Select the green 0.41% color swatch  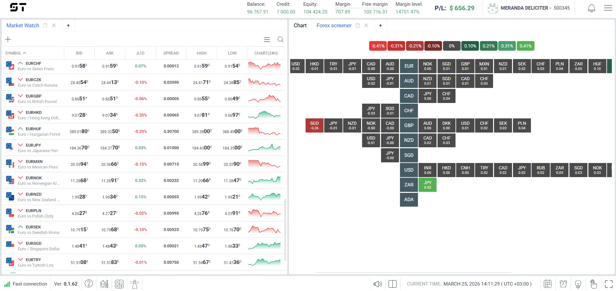[x=525, y=46]
